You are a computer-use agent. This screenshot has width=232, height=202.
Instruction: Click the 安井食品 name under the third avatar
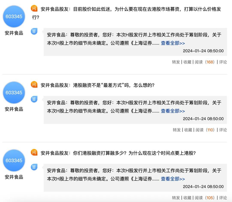tap(14, 177)
